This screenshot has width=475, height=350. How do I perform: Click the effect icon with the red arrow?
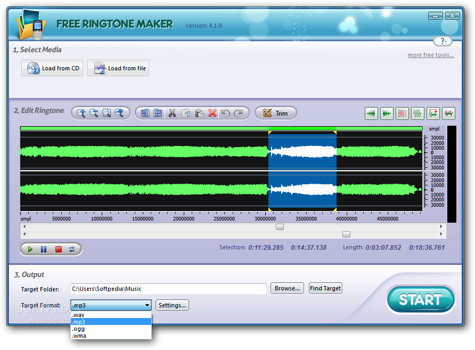[x=433, y=113]
